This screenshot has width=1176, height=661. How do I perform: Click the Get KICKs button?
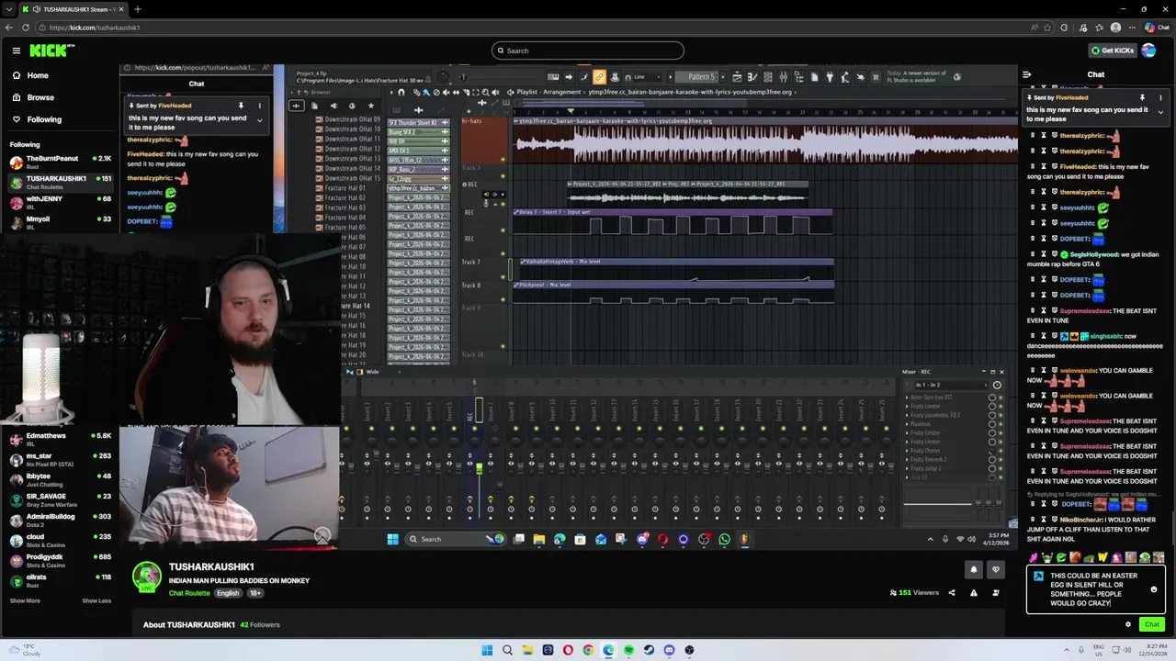(x=1112, y=50)
